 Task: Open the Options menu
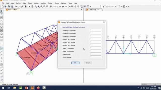click(64, 3)
